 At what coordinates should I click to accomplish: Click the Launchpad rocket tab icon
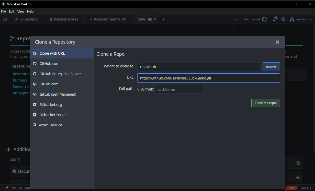pyautogui.click(x=17, y=19)
